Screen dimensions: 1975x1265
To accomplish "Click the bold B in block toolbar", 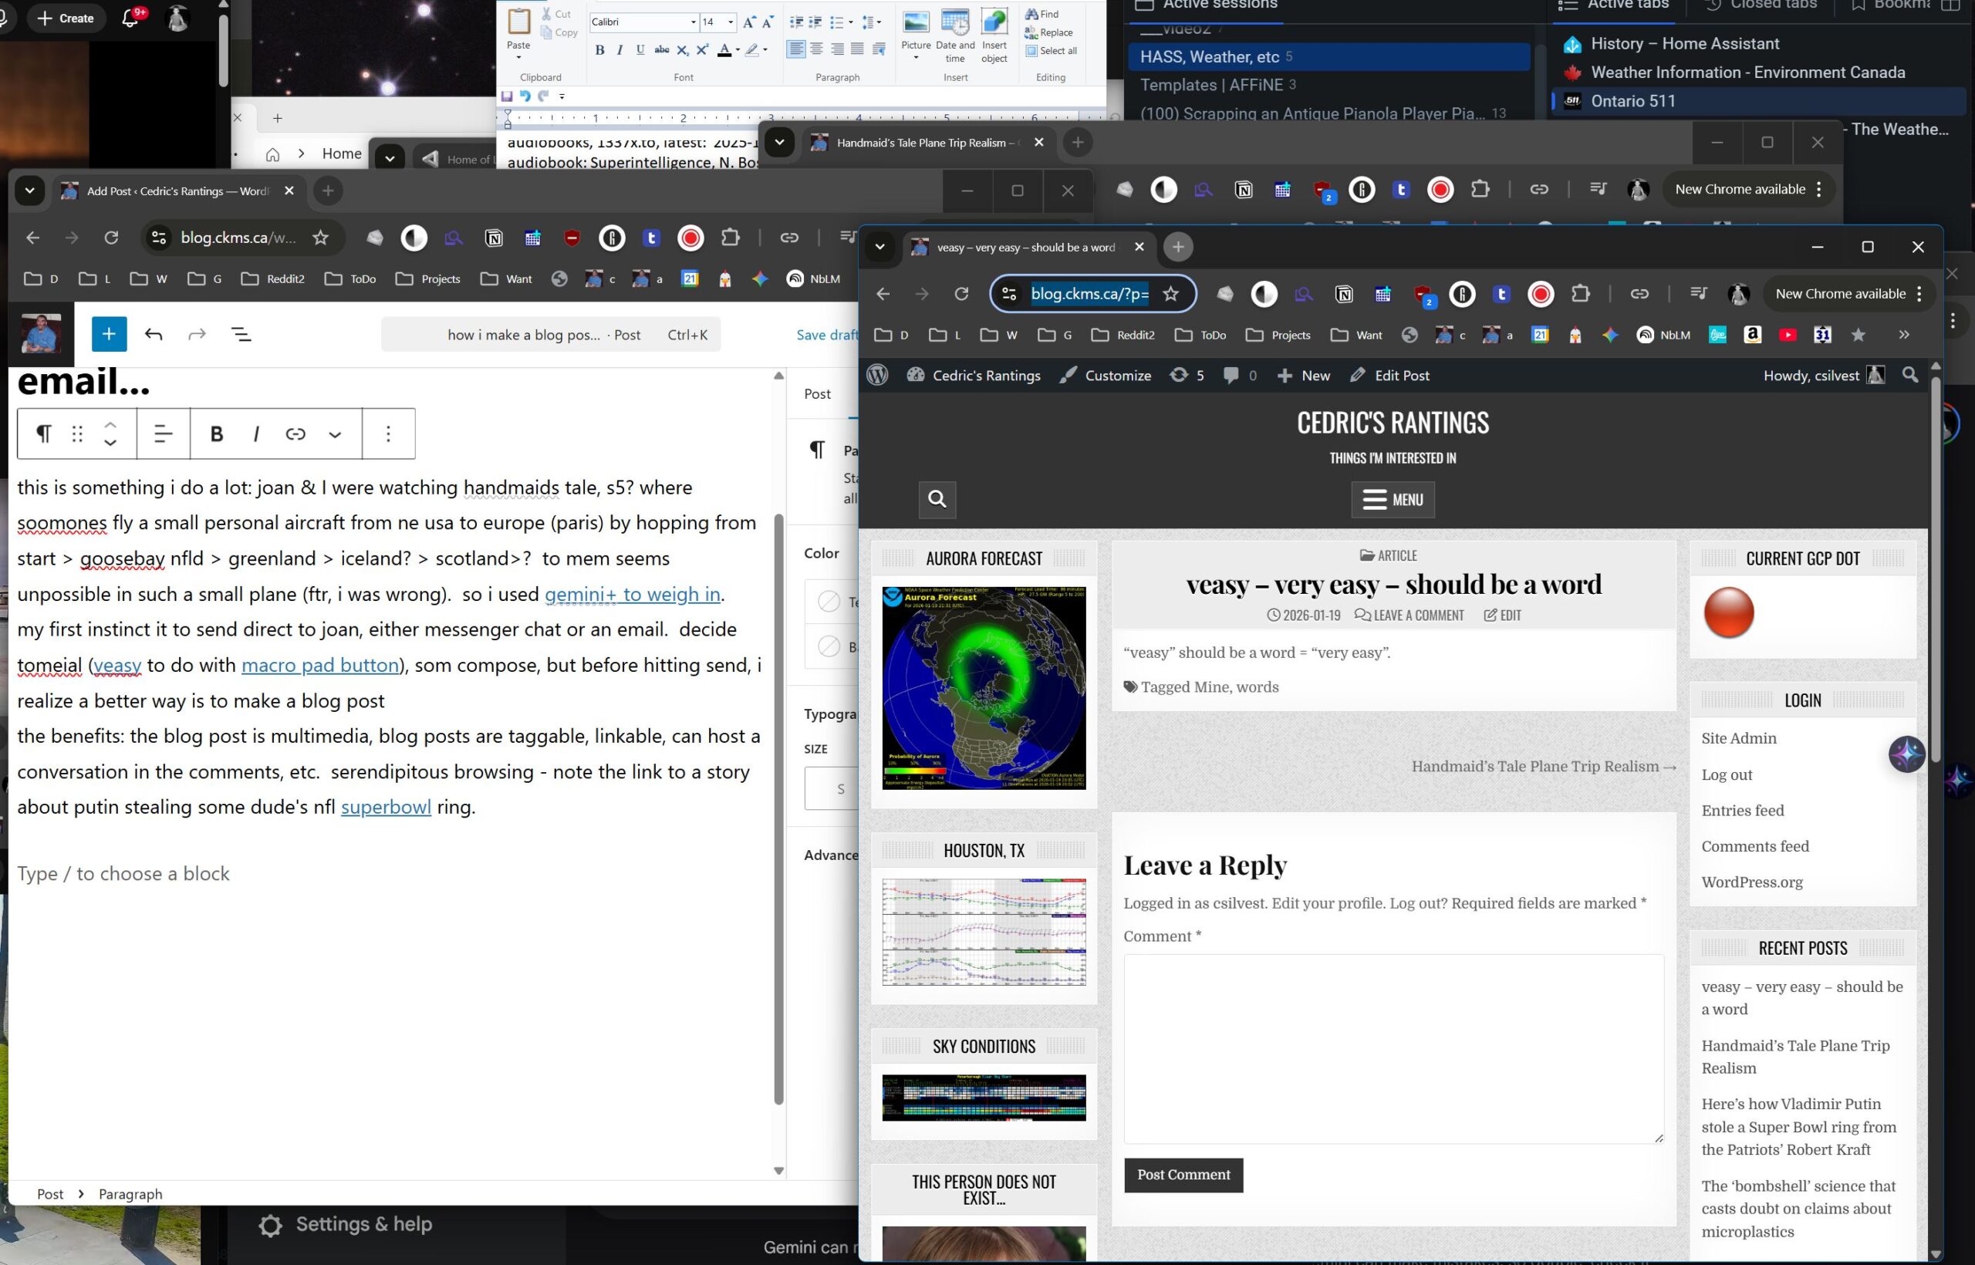I will 217,433.
